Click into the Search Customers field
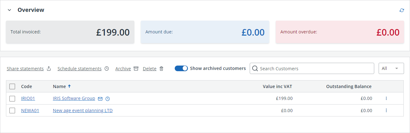Viewport: 410px width, 133px height. tap(312, 68)
